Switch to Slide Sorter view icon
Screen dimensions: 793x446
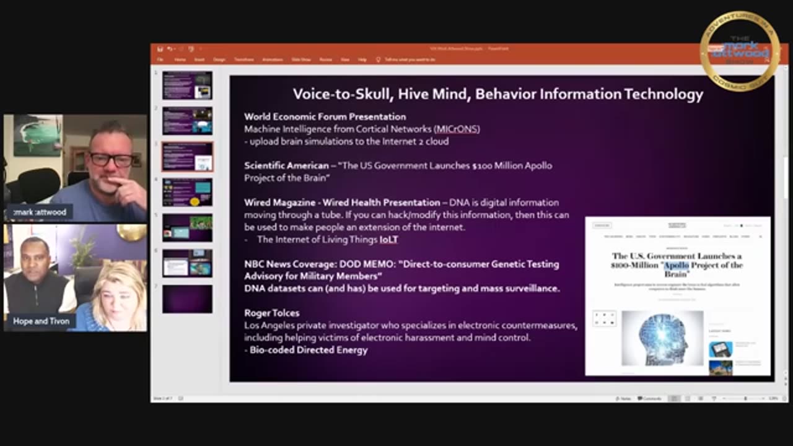click(x=688, y=398)
